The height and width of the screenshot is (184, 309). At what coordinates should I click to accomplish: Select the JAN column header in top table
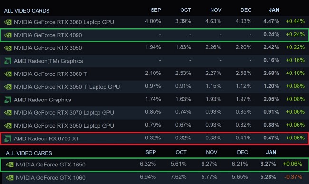(274, 10)
